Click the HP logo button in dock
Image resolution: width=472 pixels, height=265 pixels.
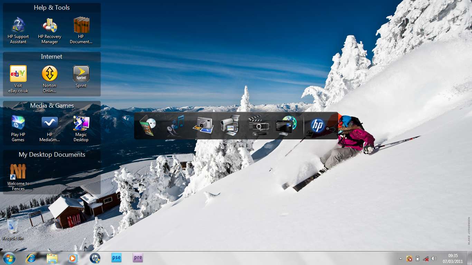318,126
